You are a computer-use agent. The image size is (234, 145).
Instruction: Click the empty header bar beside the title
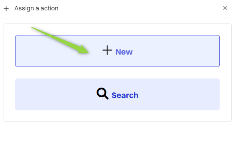140,9
